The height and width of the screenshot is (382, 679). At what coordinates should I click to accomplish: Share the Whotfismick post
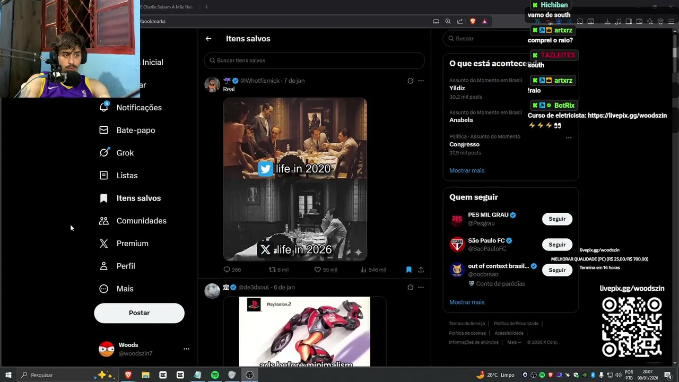pyautogui.click(x=421, y=270)
